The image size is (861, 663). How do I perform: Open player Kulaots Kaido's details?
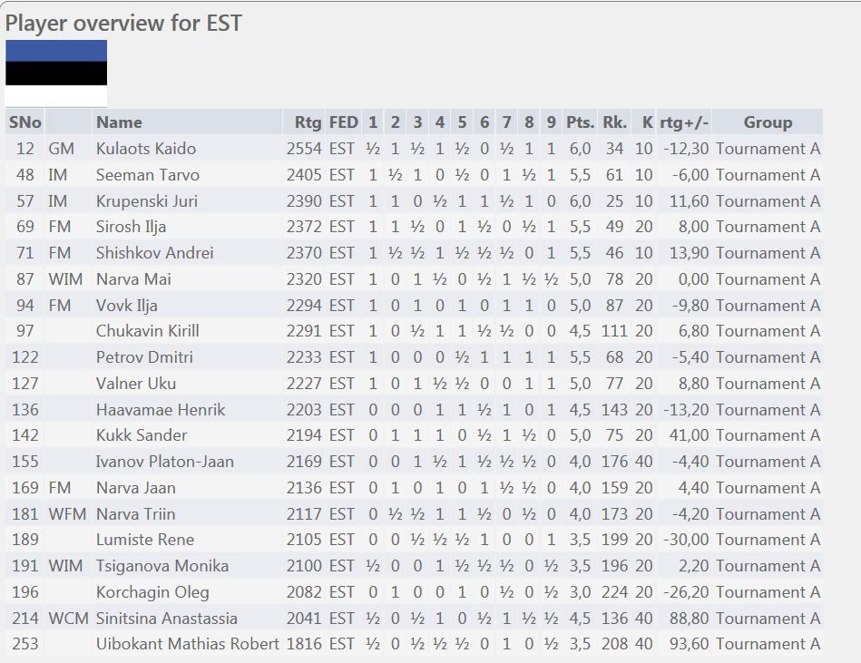145,149
